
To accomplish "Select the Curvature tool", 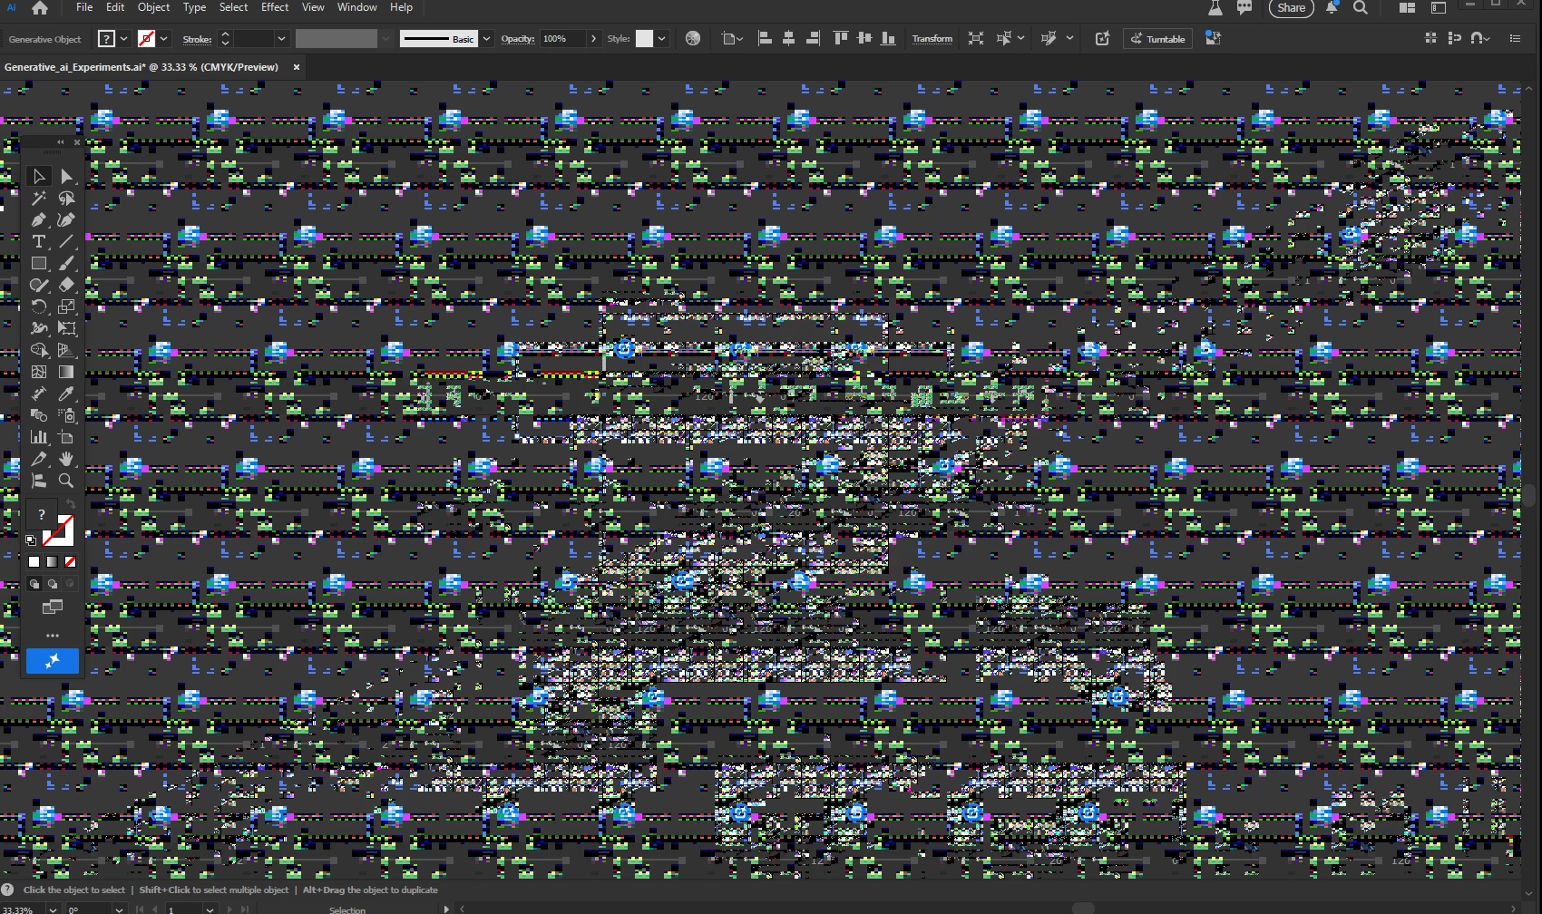I will pos(66,219).
